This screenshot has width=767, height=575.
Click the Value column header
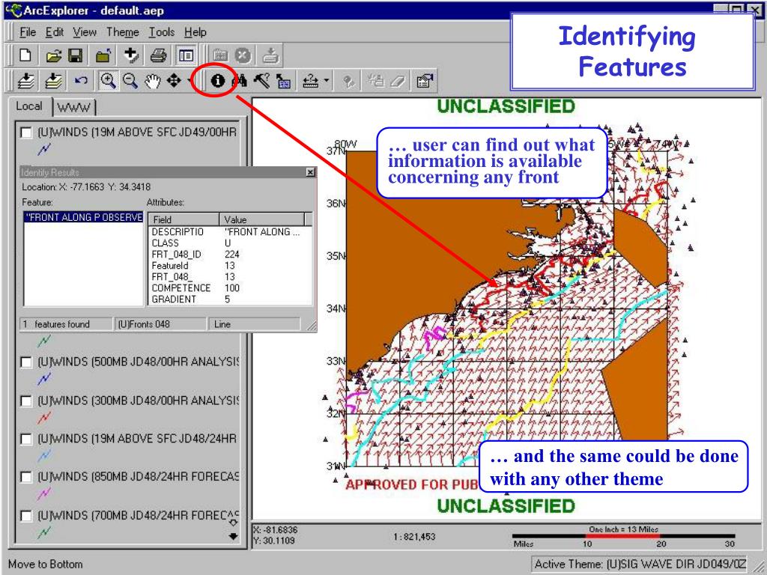(x=261, y=219)
